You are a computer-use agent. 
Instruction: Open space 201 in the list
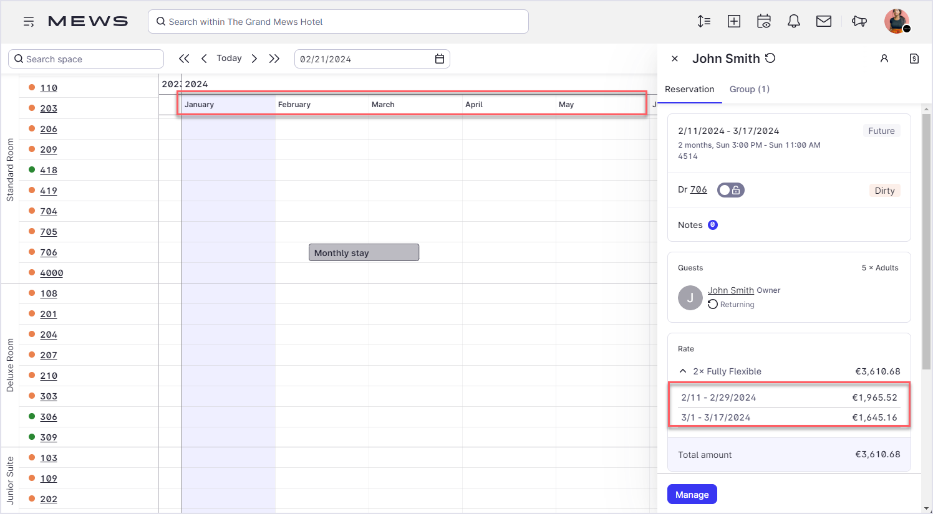(49, 314)
